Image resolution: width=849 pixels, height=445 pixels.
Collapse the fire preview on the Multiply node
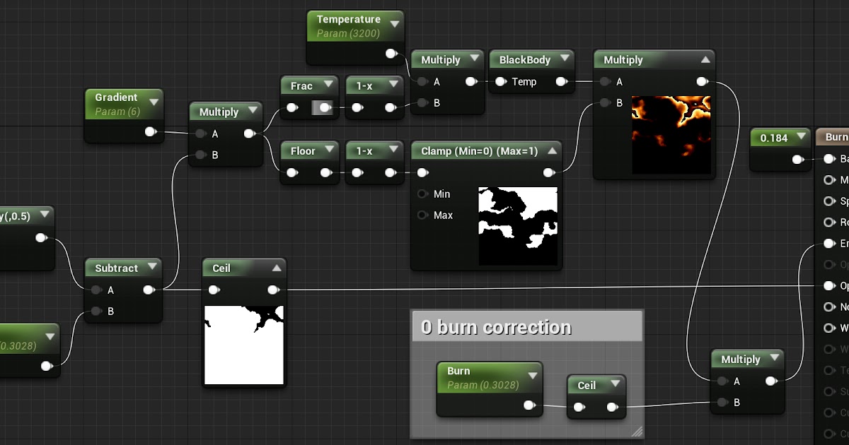click(706, 59)
